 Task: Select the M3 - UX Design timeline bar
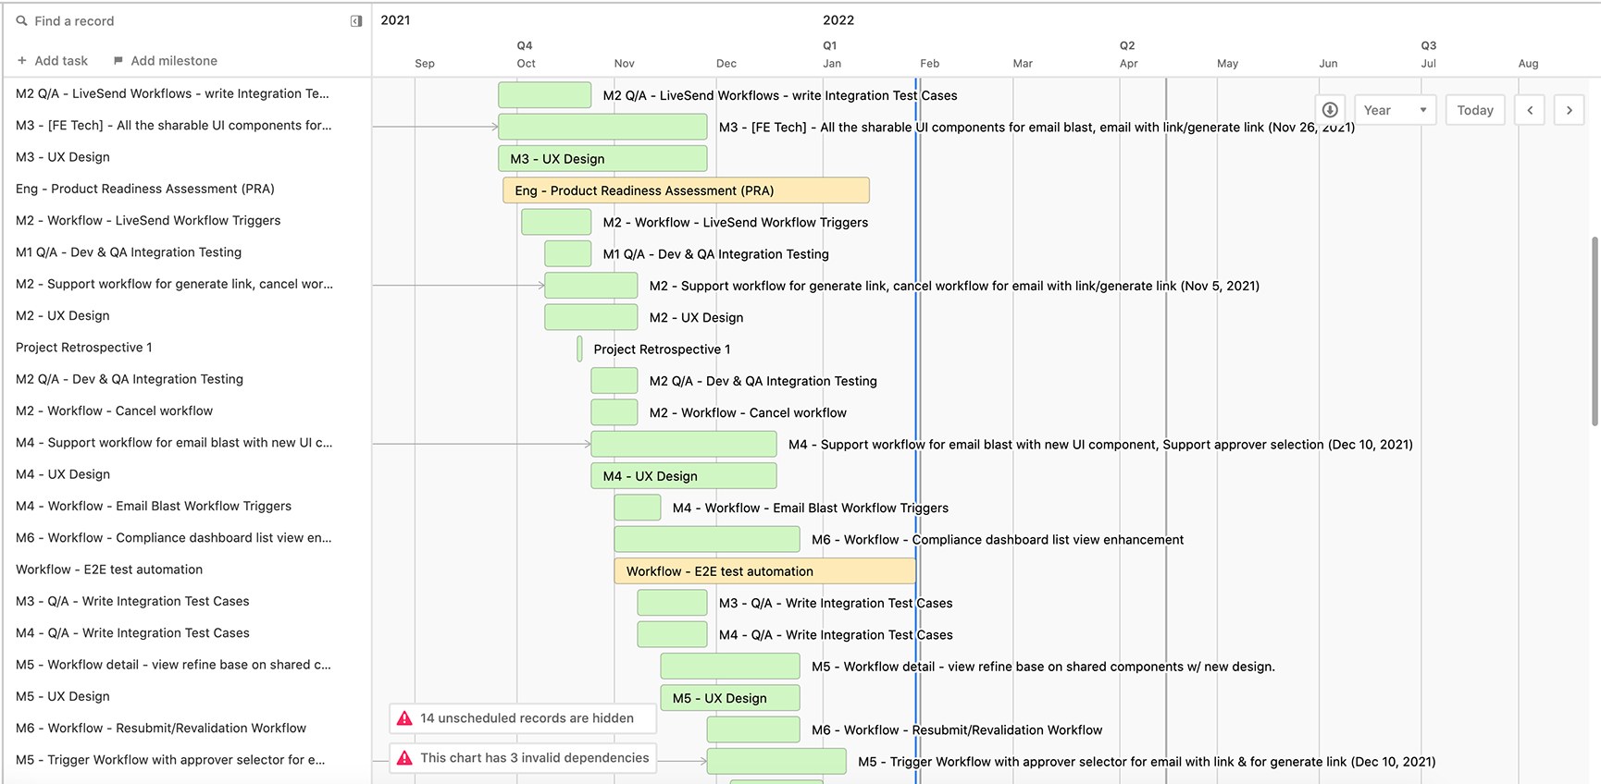tap(602, 159)
